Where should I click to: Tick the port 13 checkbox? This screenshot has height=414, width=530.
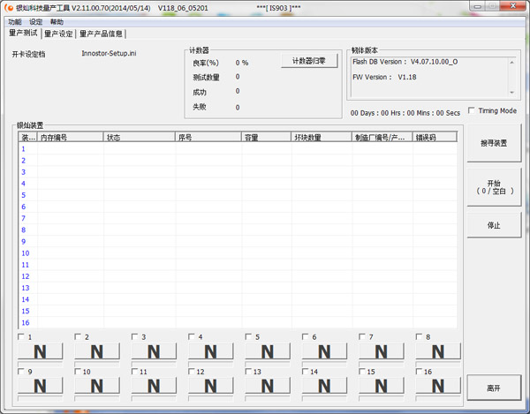click(x=248, y=372)
